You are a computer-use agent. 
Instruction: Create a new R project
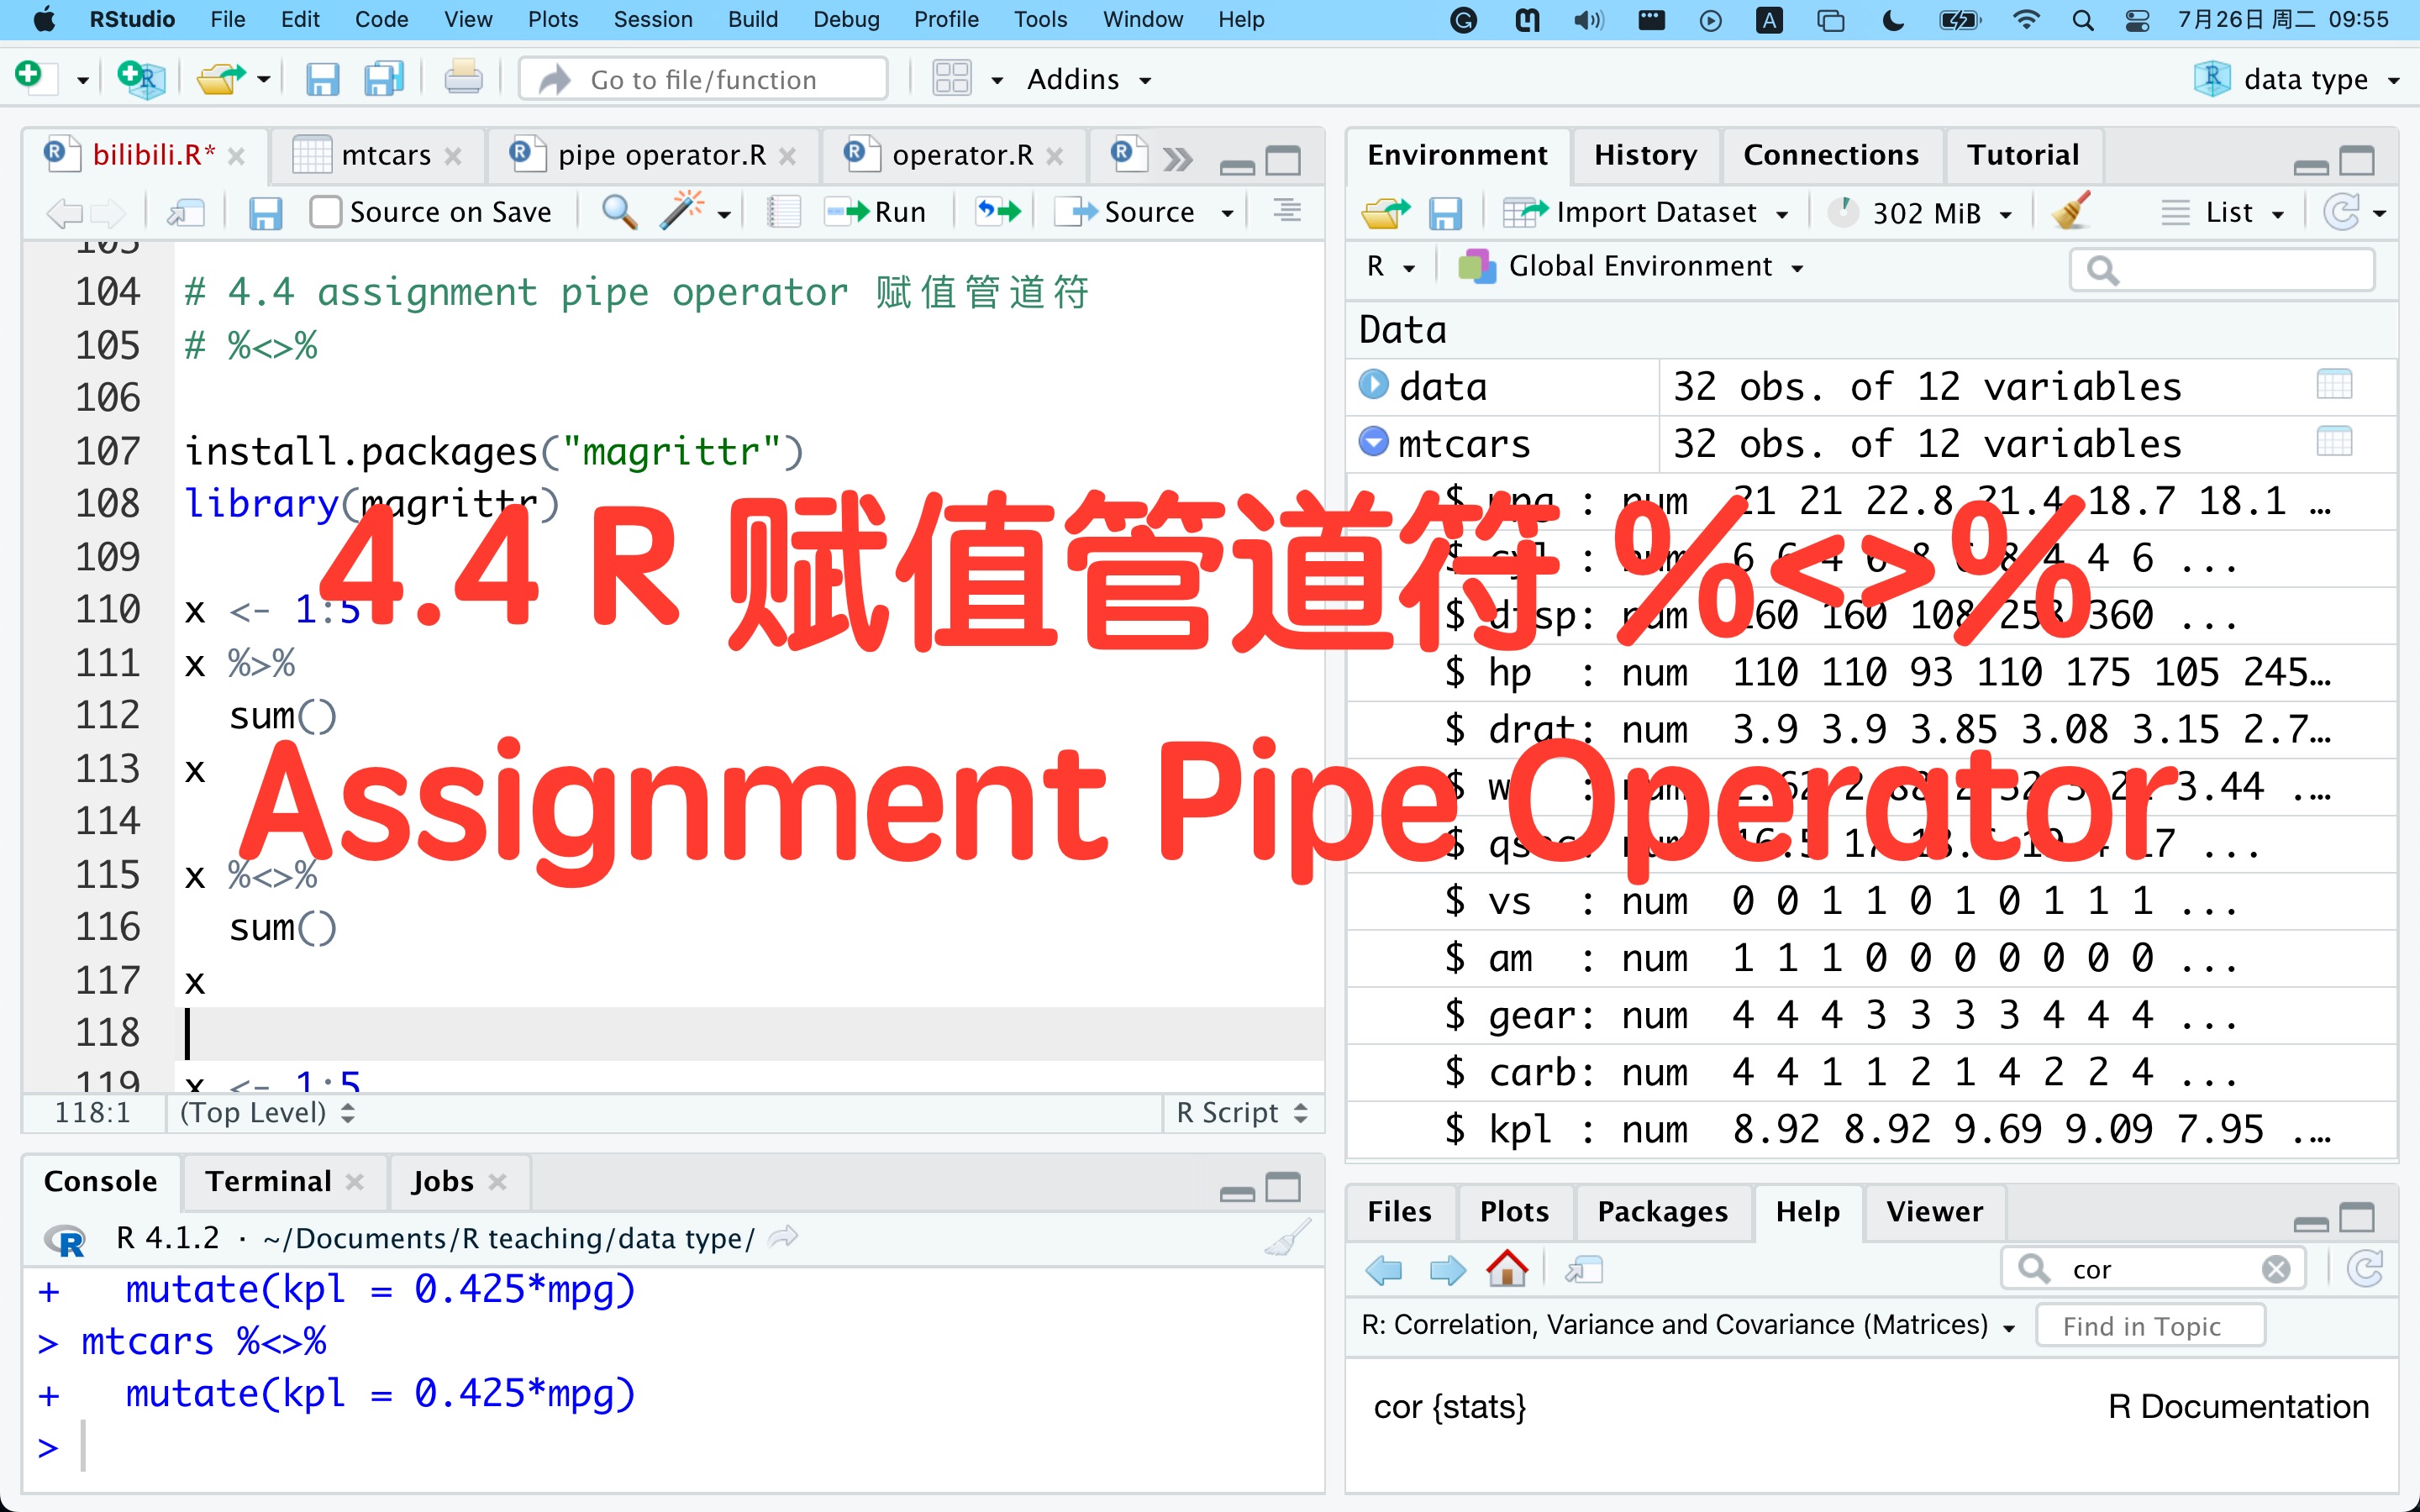pos(141,78)
